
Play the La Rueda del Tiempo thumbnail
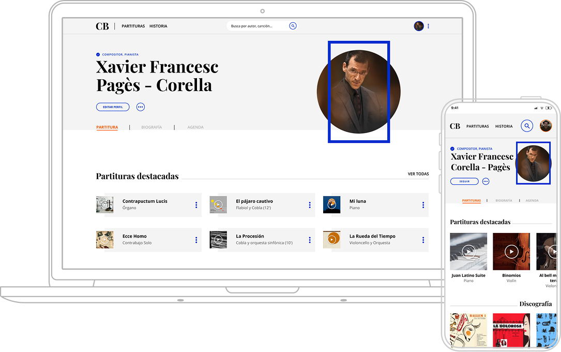pos(331,240)
